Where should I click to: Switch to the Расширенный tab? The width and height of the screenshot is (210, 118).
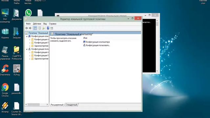[x=57, y=105]
